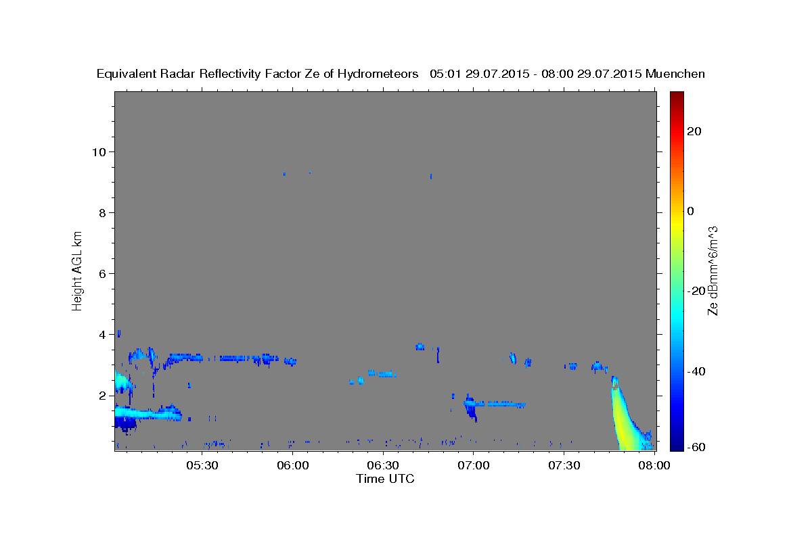
Task: Click the colorbar value 20
Action: click(694, 131)
